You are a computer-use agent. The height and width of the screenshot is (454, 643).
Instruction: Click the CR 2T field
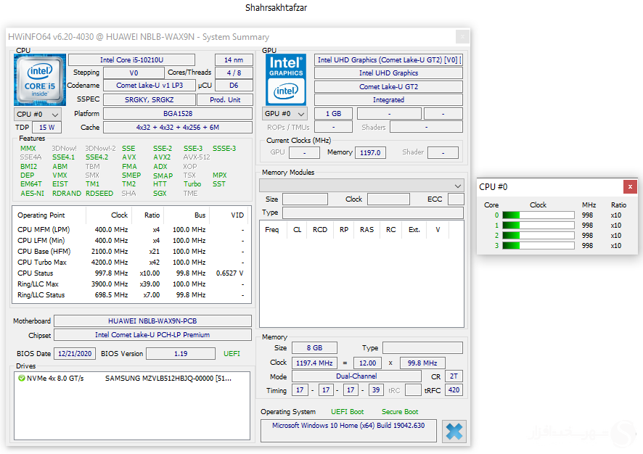(x=454, y=376)
